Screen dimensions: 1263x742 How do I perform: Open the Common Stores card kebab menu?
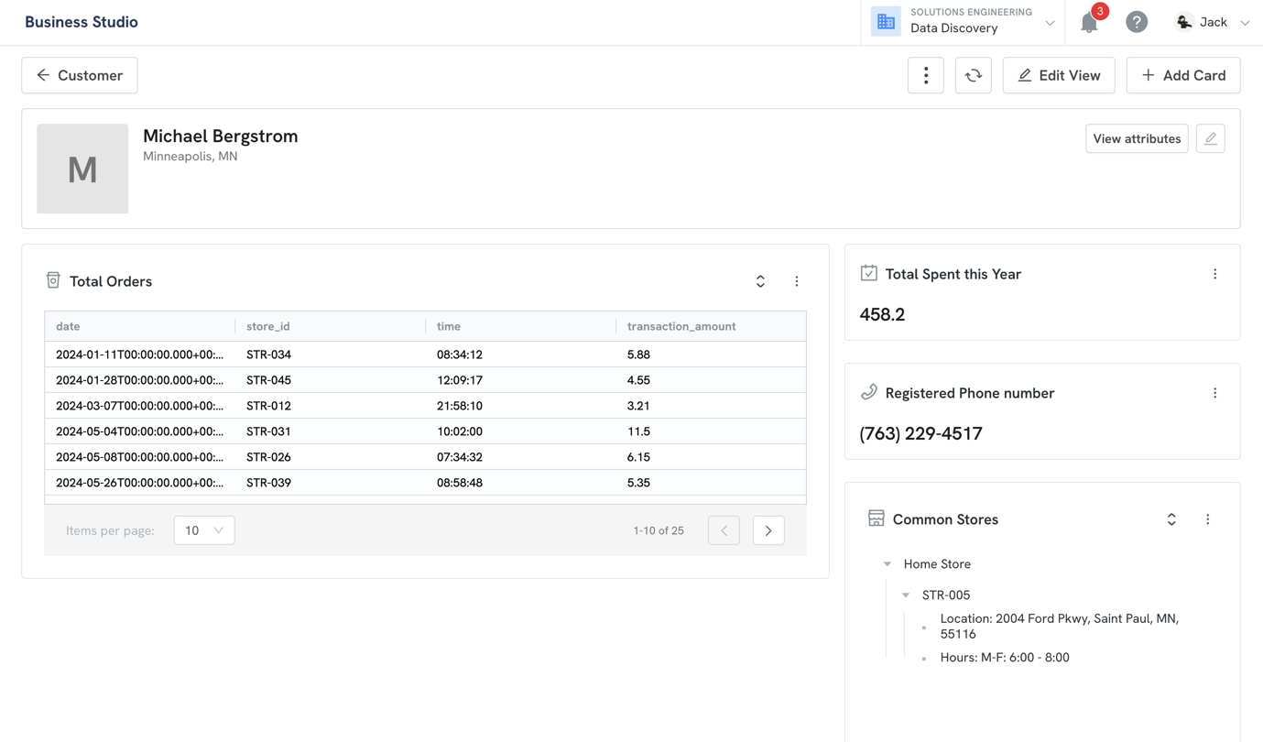click(1208, 519)
